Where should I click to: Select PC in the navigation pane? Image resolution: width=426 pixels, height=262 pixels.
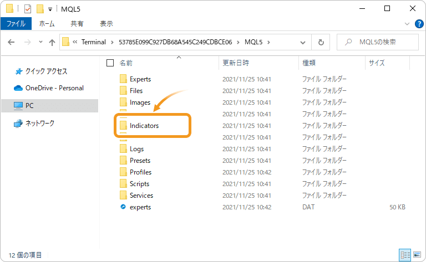[49, 105]
